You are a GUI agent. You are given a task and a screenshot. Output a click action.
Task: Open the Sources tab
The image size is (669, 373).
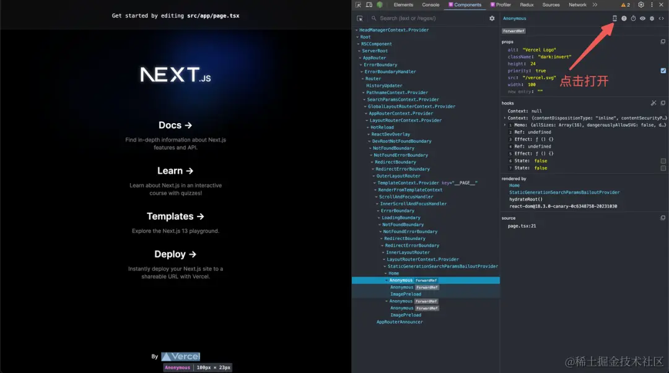tap(551, 5)
